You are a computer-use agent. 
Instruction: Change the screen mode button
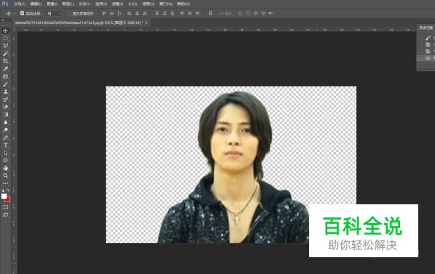5,215
